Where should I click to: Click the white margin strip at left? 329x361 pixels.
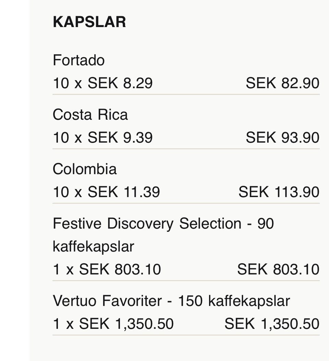[14, 180]
